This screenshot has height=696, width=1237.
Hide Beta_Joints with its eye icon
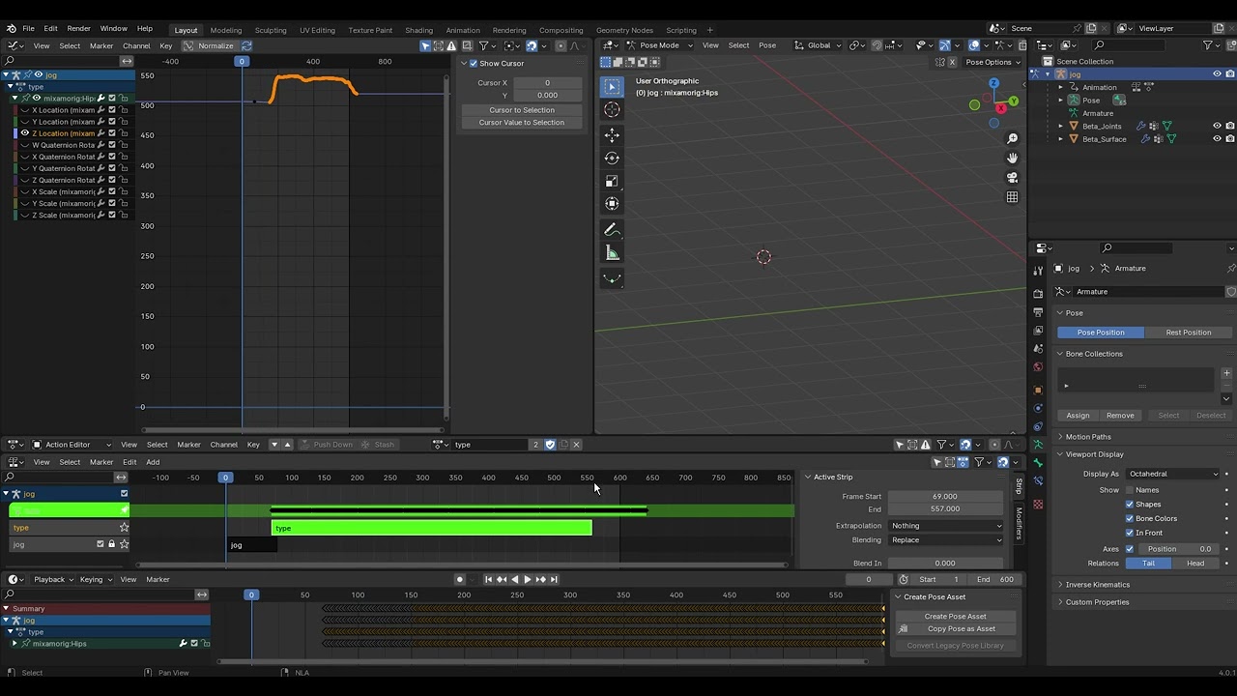[x=1217, y=126]
